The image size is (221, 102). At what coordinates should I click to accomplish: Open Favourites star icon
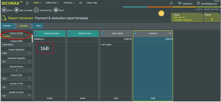[37, 10]
